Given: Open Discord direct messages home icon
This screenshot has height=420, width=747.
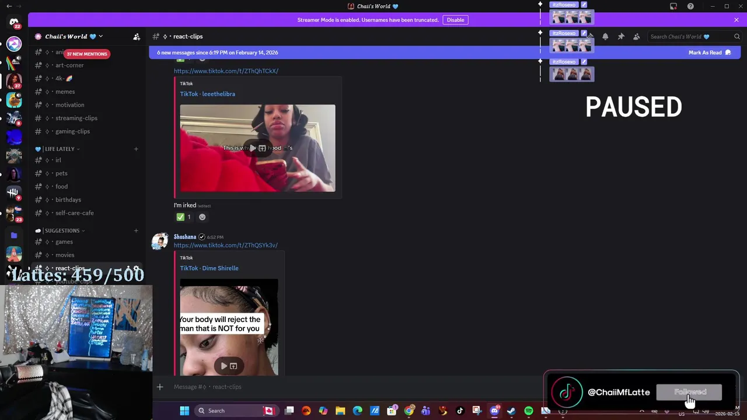Looking at the screenshot, I should click(14, 22).
